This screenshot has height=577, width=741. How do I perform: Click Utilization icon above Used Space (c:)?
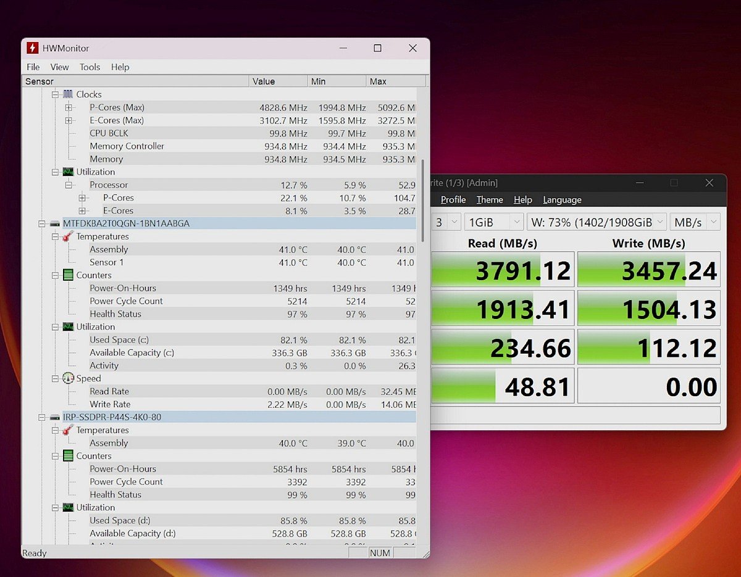point(68,327)
